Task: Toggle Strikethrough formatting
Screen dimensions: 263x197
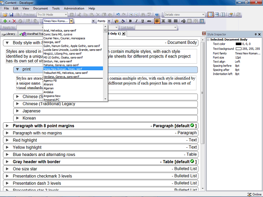Action: (x=149, y=21)
